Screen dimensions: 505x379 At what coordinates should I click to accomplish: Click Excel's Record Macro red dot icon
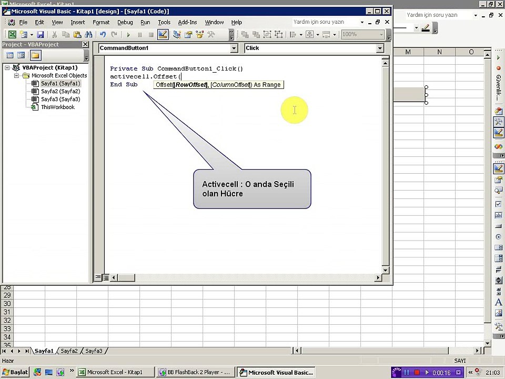499,68
